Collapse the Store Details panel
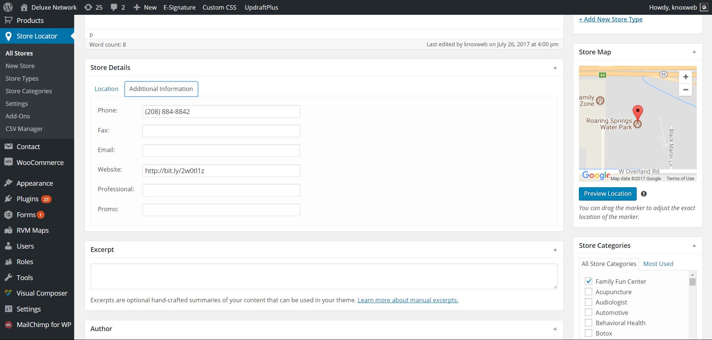This screenshot has height=340, width=712. pos(555,68)
